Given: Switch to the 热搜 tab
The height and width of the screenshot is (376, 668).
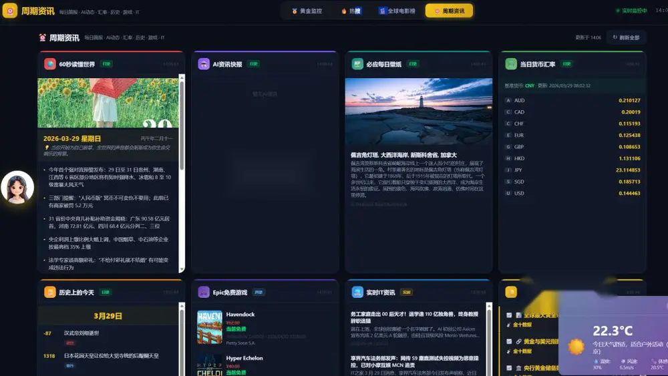Looking at the screenshot, I should point(351,11).
